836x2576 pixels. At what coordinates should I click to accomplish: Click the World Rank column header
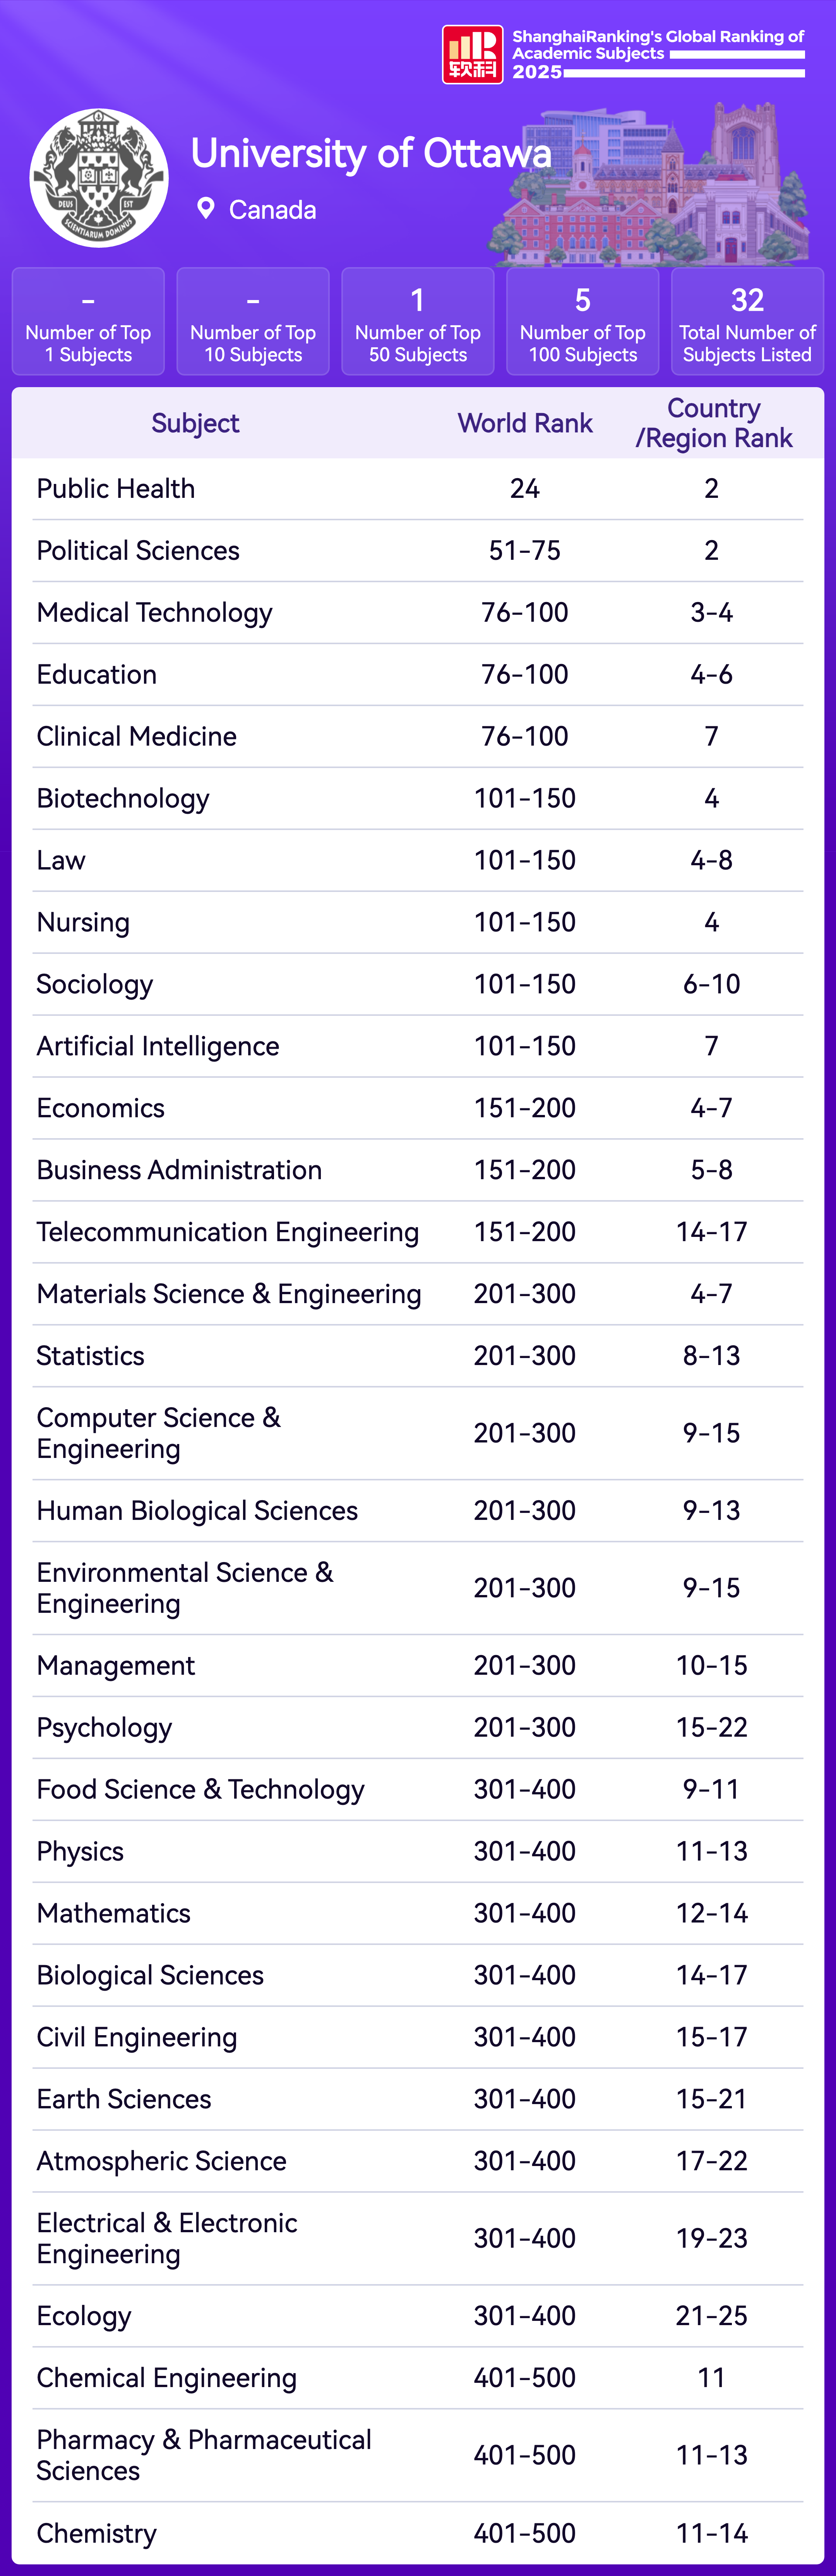(525, 423)
